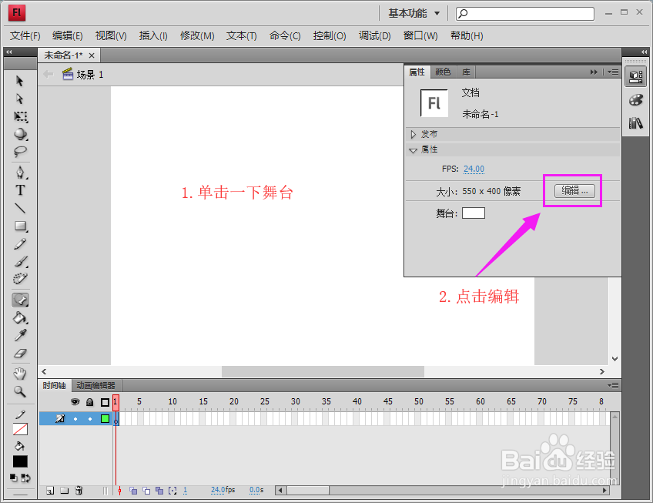
Task: Toggle show all layers as outlines
Action: (x=105, y=402)
